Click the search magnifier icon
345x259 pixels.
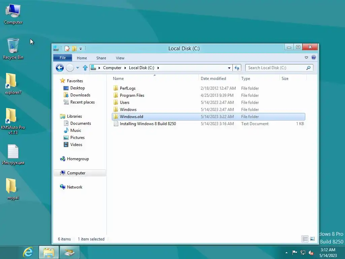[308, 68]
